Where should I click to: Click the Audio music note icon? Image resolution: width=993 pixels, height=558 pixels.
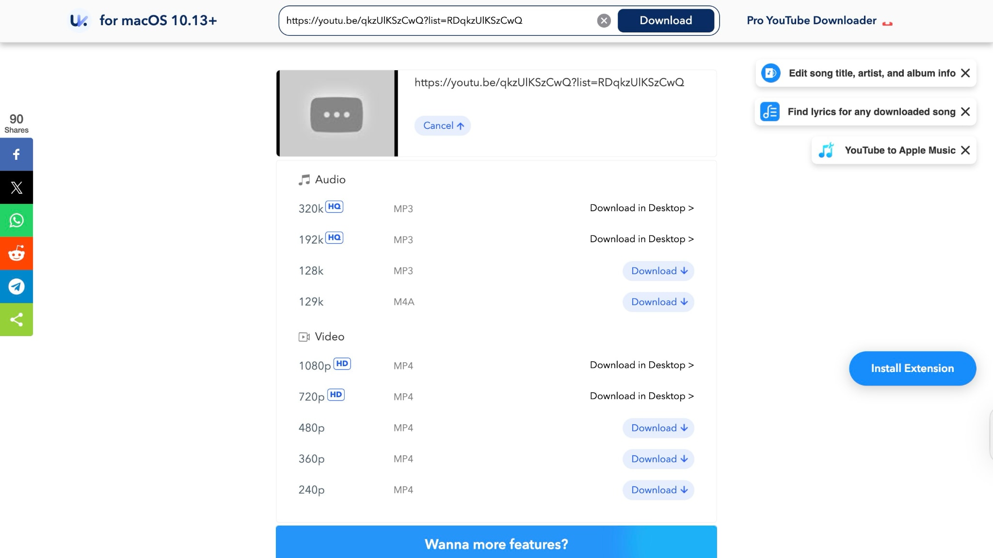pos(304,180)
